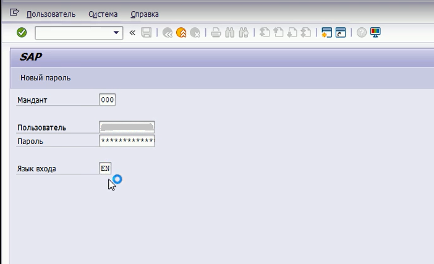The height and width of the screenshot is (264, 434).
Task: Click the Язык входа language field
Action: point(105,168)
